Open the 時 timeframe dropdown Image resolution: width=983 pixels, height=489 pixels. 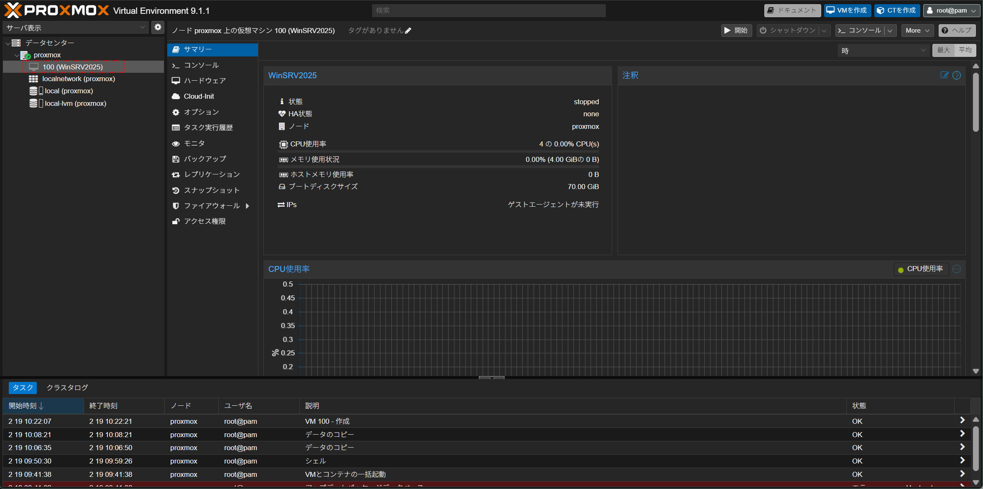tap(883, 51)
